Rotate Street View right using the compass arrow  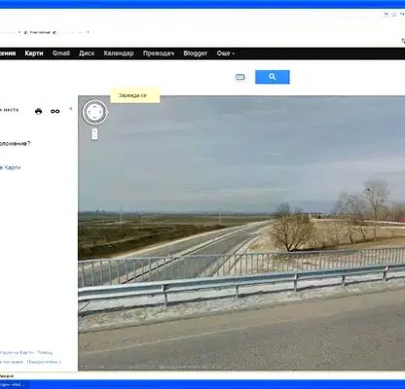click(x=101, y=112)
